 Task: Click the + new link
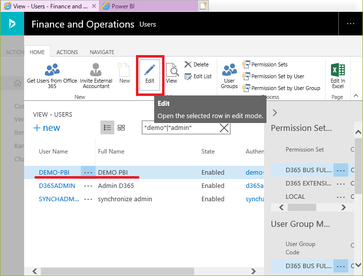coord(47,127)
